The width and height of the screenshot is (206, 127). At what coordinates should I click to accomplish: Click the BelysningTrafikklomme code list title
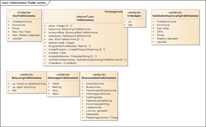point(27,78)
